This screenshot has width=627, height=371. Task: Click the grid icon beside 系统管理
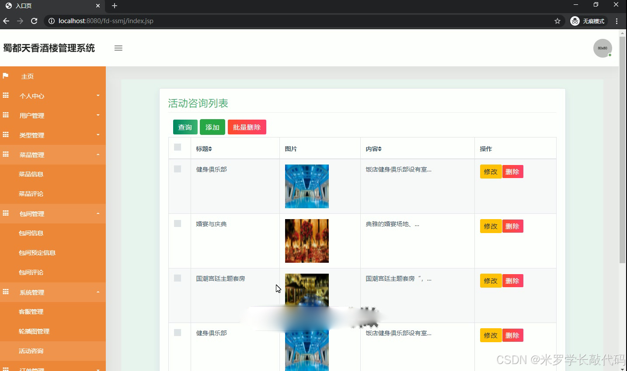tap(5, 292)
